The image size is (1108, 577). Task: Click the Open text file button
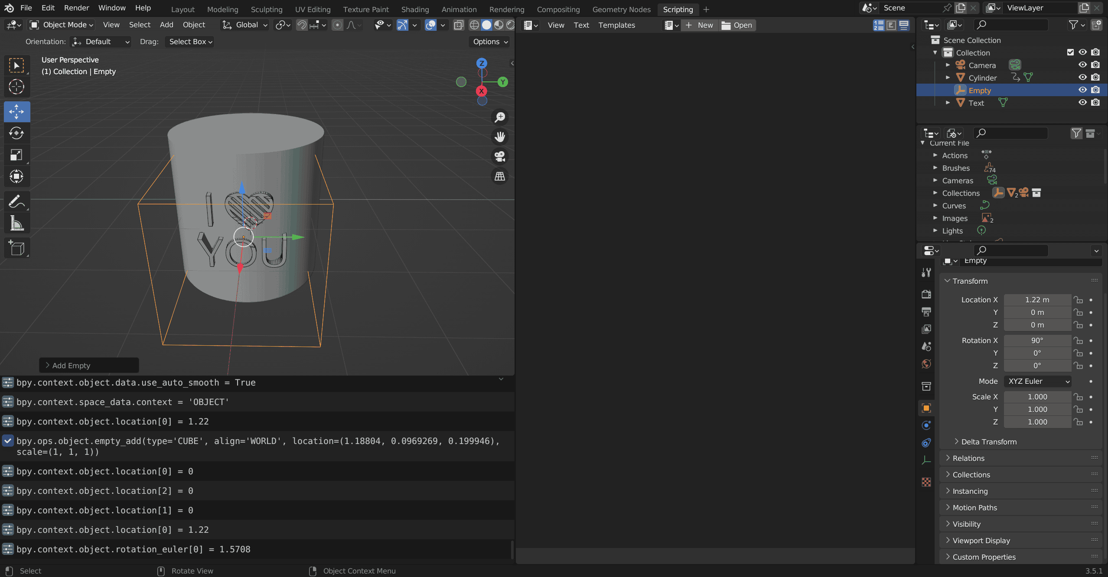[x=736, y=25]
